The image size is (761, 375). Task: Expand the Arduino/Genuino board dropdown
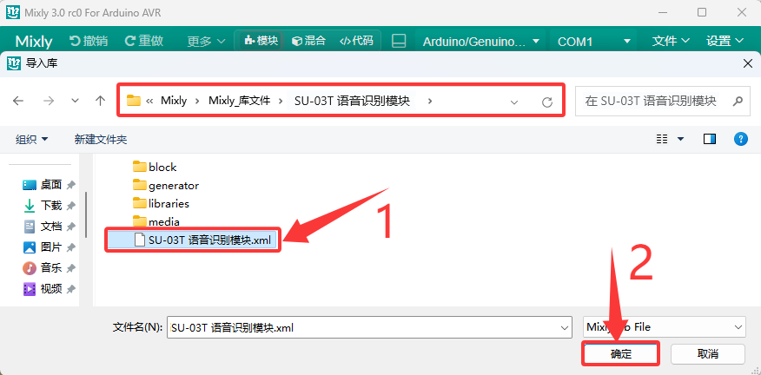point(480,42)
